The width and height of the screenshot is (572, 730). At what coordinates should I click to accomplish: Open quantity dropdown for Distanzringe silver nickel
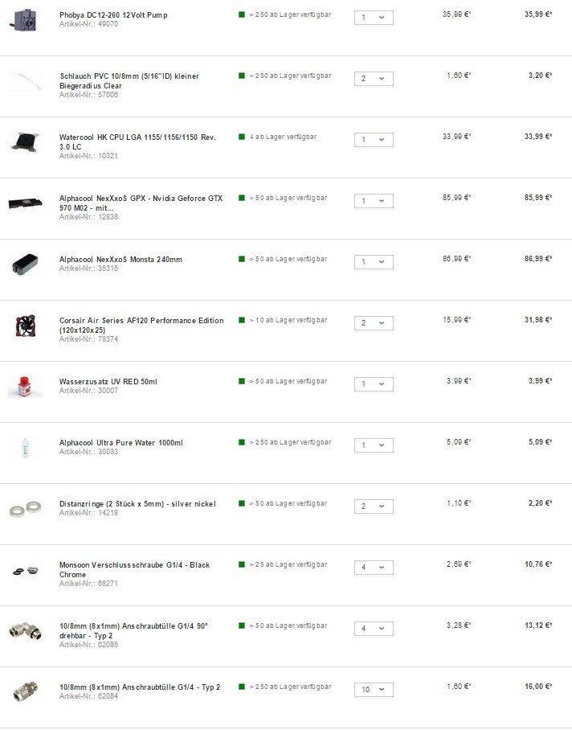[374, 506]
